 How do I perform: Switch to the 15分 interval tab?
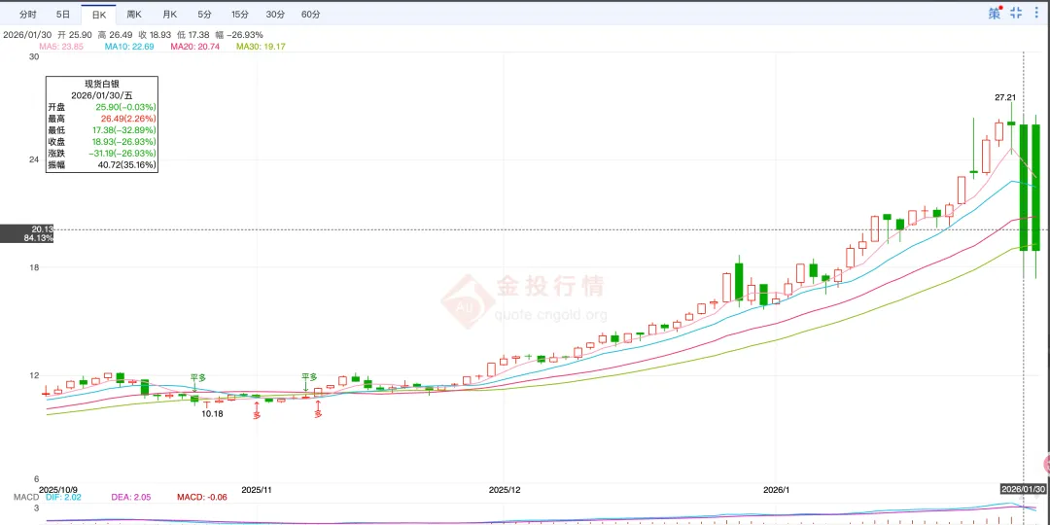tap(239, 14)
